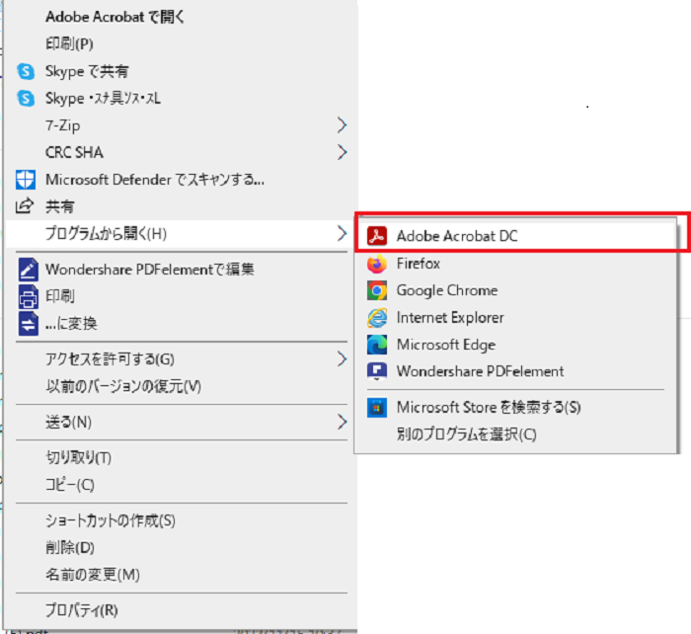Click the Google Chrome icon in submenu
Screen dimensions: 691x634
click(377, 290)
